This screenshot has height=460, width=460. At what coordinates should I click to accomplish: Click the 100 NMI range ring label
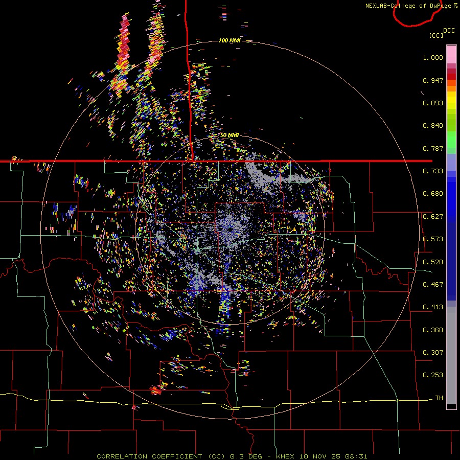click(x=229, y=40)
